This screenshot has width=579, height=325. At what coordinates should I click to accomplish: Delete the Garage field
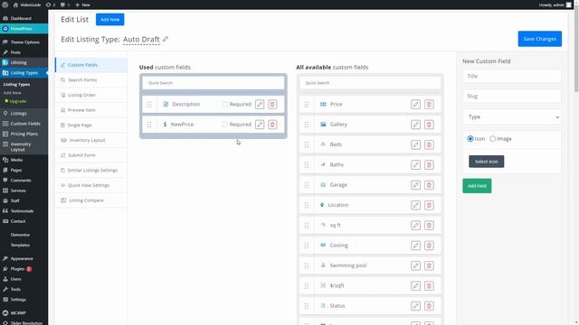click(429, 185)
